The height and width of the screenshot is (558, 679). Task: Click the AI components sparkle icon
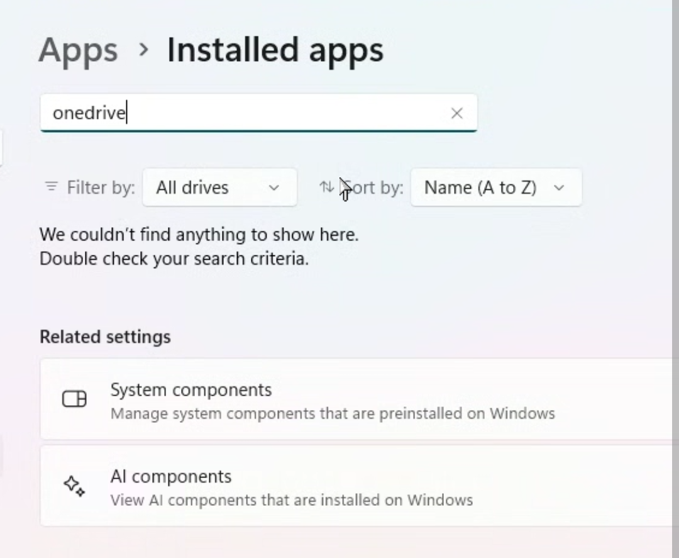coord(74,486)
